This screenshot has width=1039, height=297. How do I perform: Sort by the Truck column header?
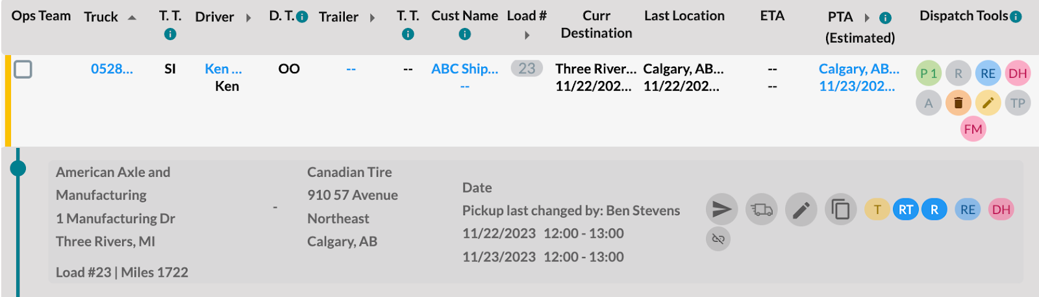coord(101,17)
